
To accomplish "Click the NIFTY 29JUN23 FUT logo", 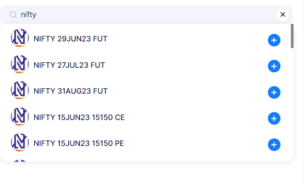I will [x=20, y=38].
